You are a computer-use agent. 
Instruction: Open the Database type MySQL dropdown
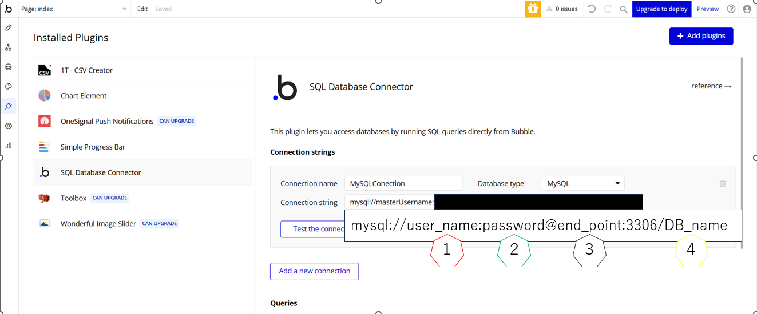[x=583, y=183]
